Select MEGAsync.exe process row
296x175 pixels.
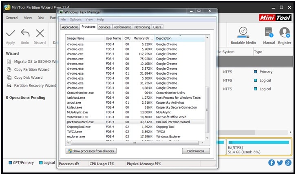(135, 112)
